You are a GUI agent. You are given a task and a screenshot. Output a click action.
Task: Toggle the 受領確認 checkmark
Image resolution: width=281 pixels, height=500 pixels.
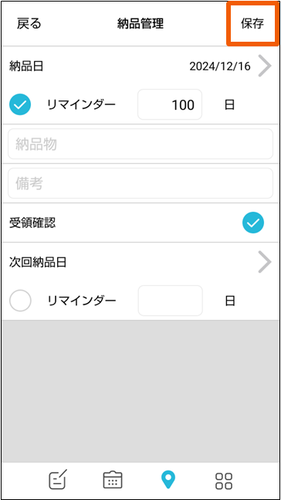(x=253, y=223)
